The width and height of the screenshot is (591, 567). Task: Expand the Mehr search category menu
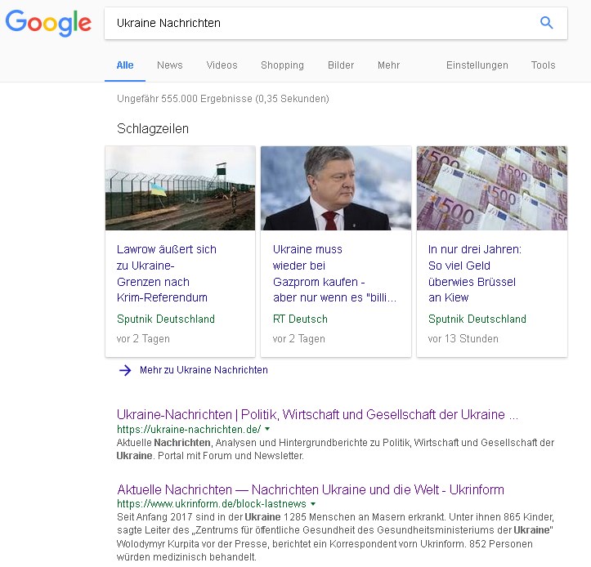[388, 65]
